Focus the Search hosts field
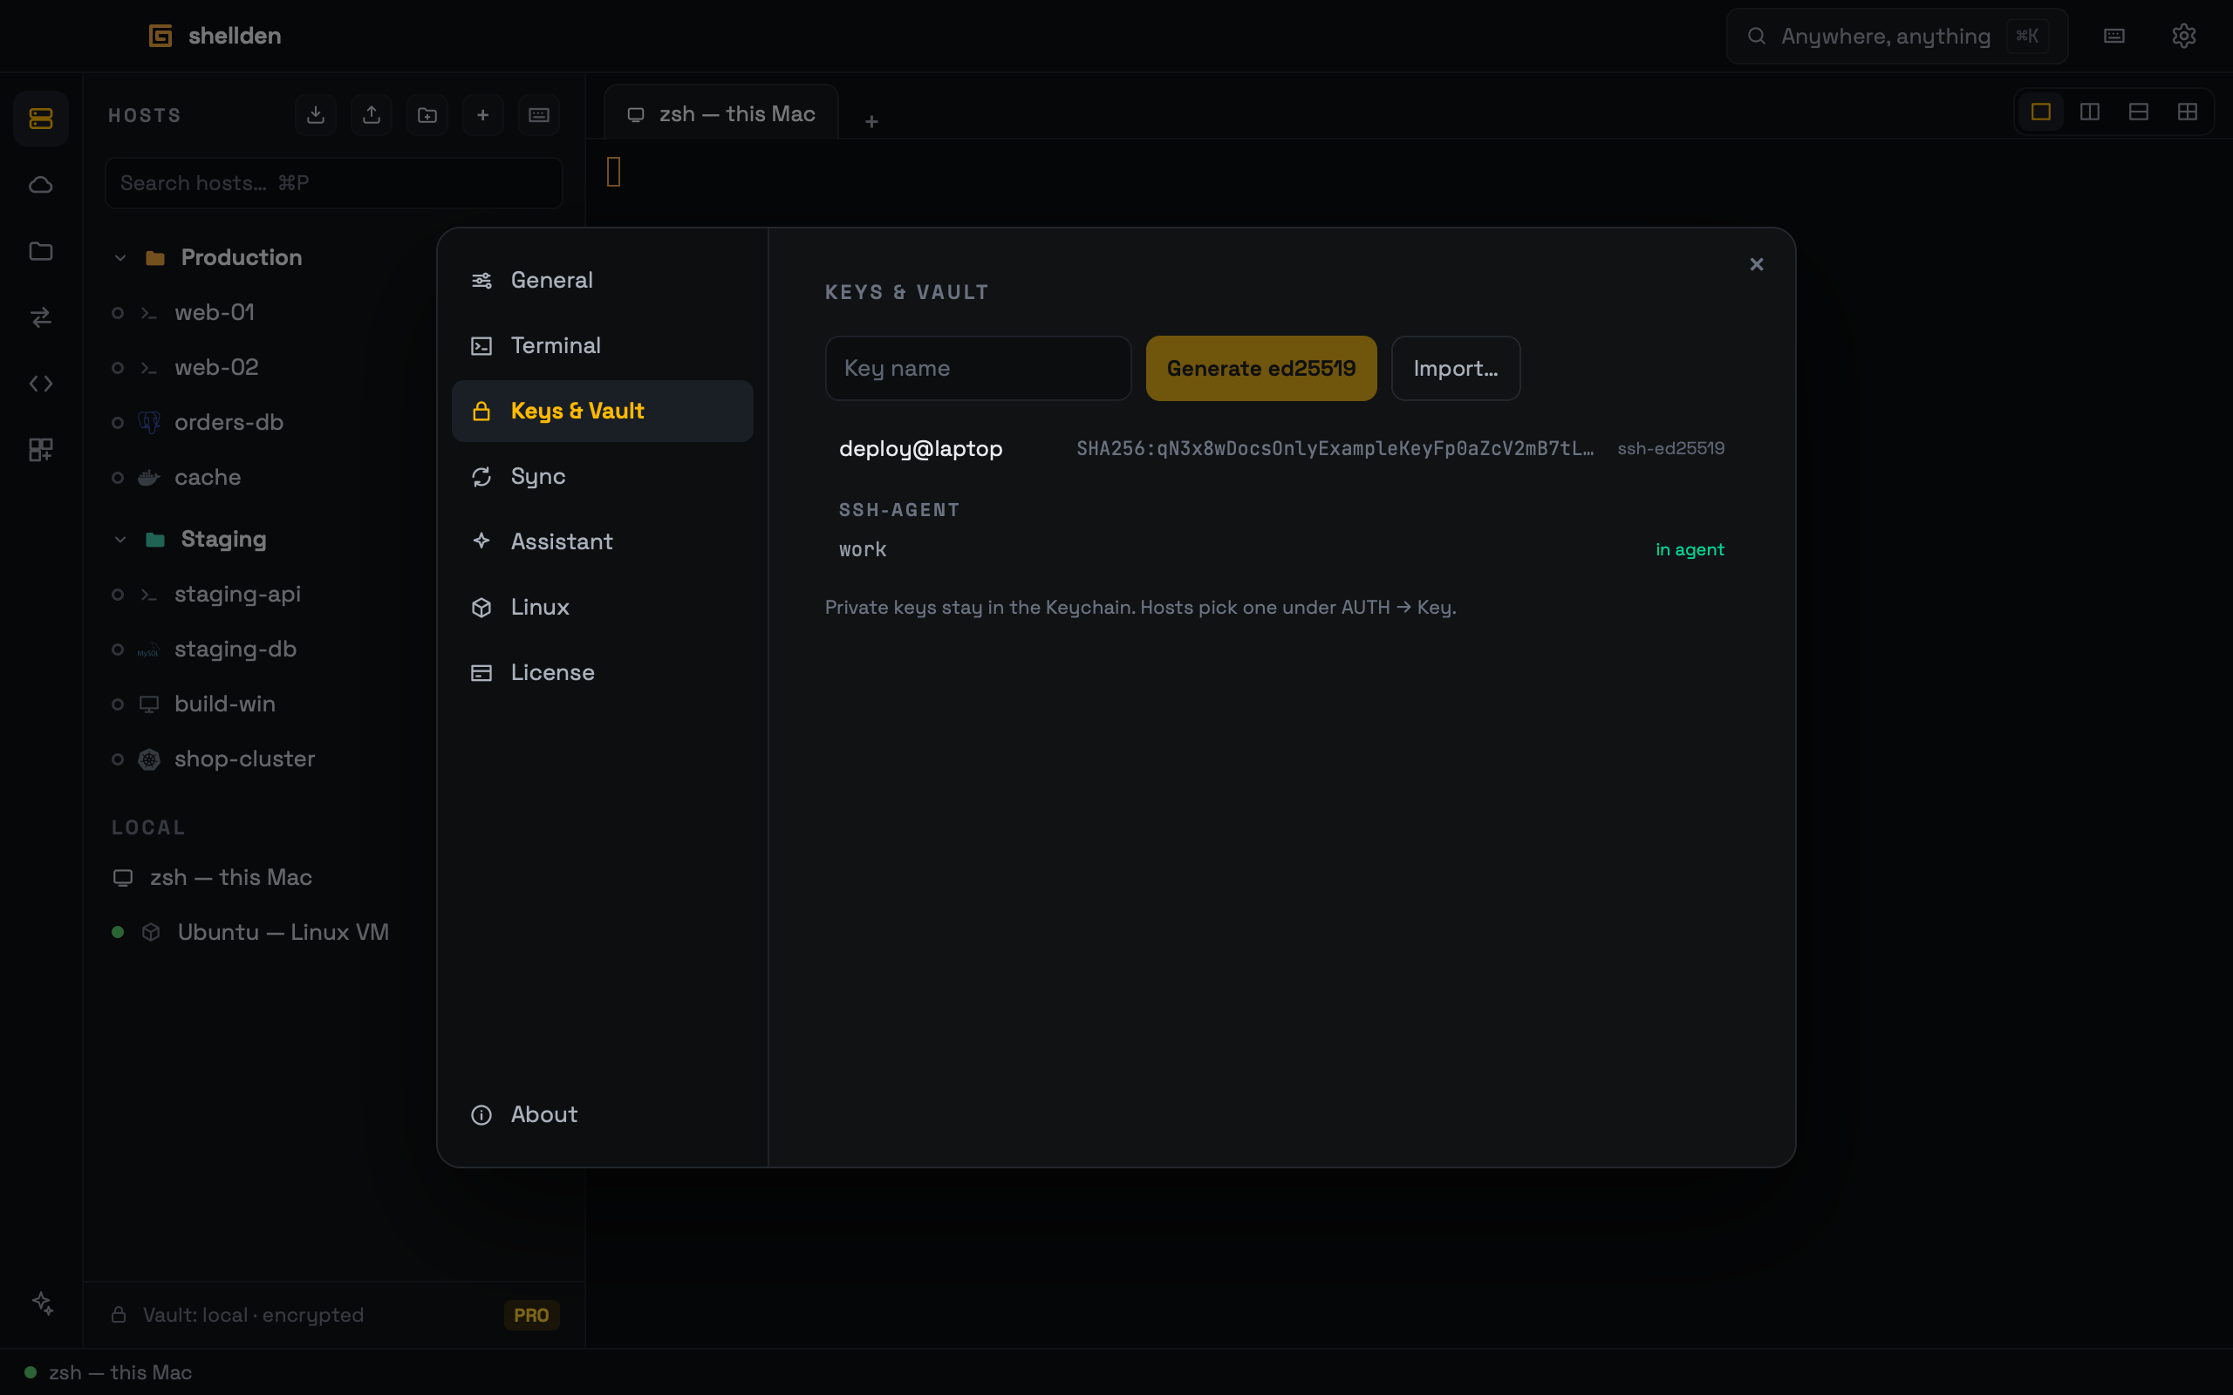This screenshot has width=2233, height=1395. (x=334, y=183)
